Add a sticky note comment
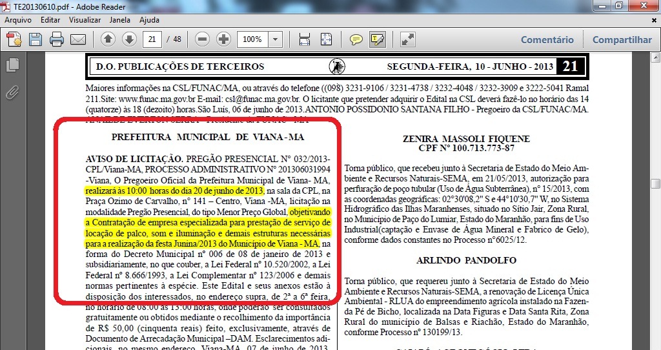 click(x=356, y=39)
